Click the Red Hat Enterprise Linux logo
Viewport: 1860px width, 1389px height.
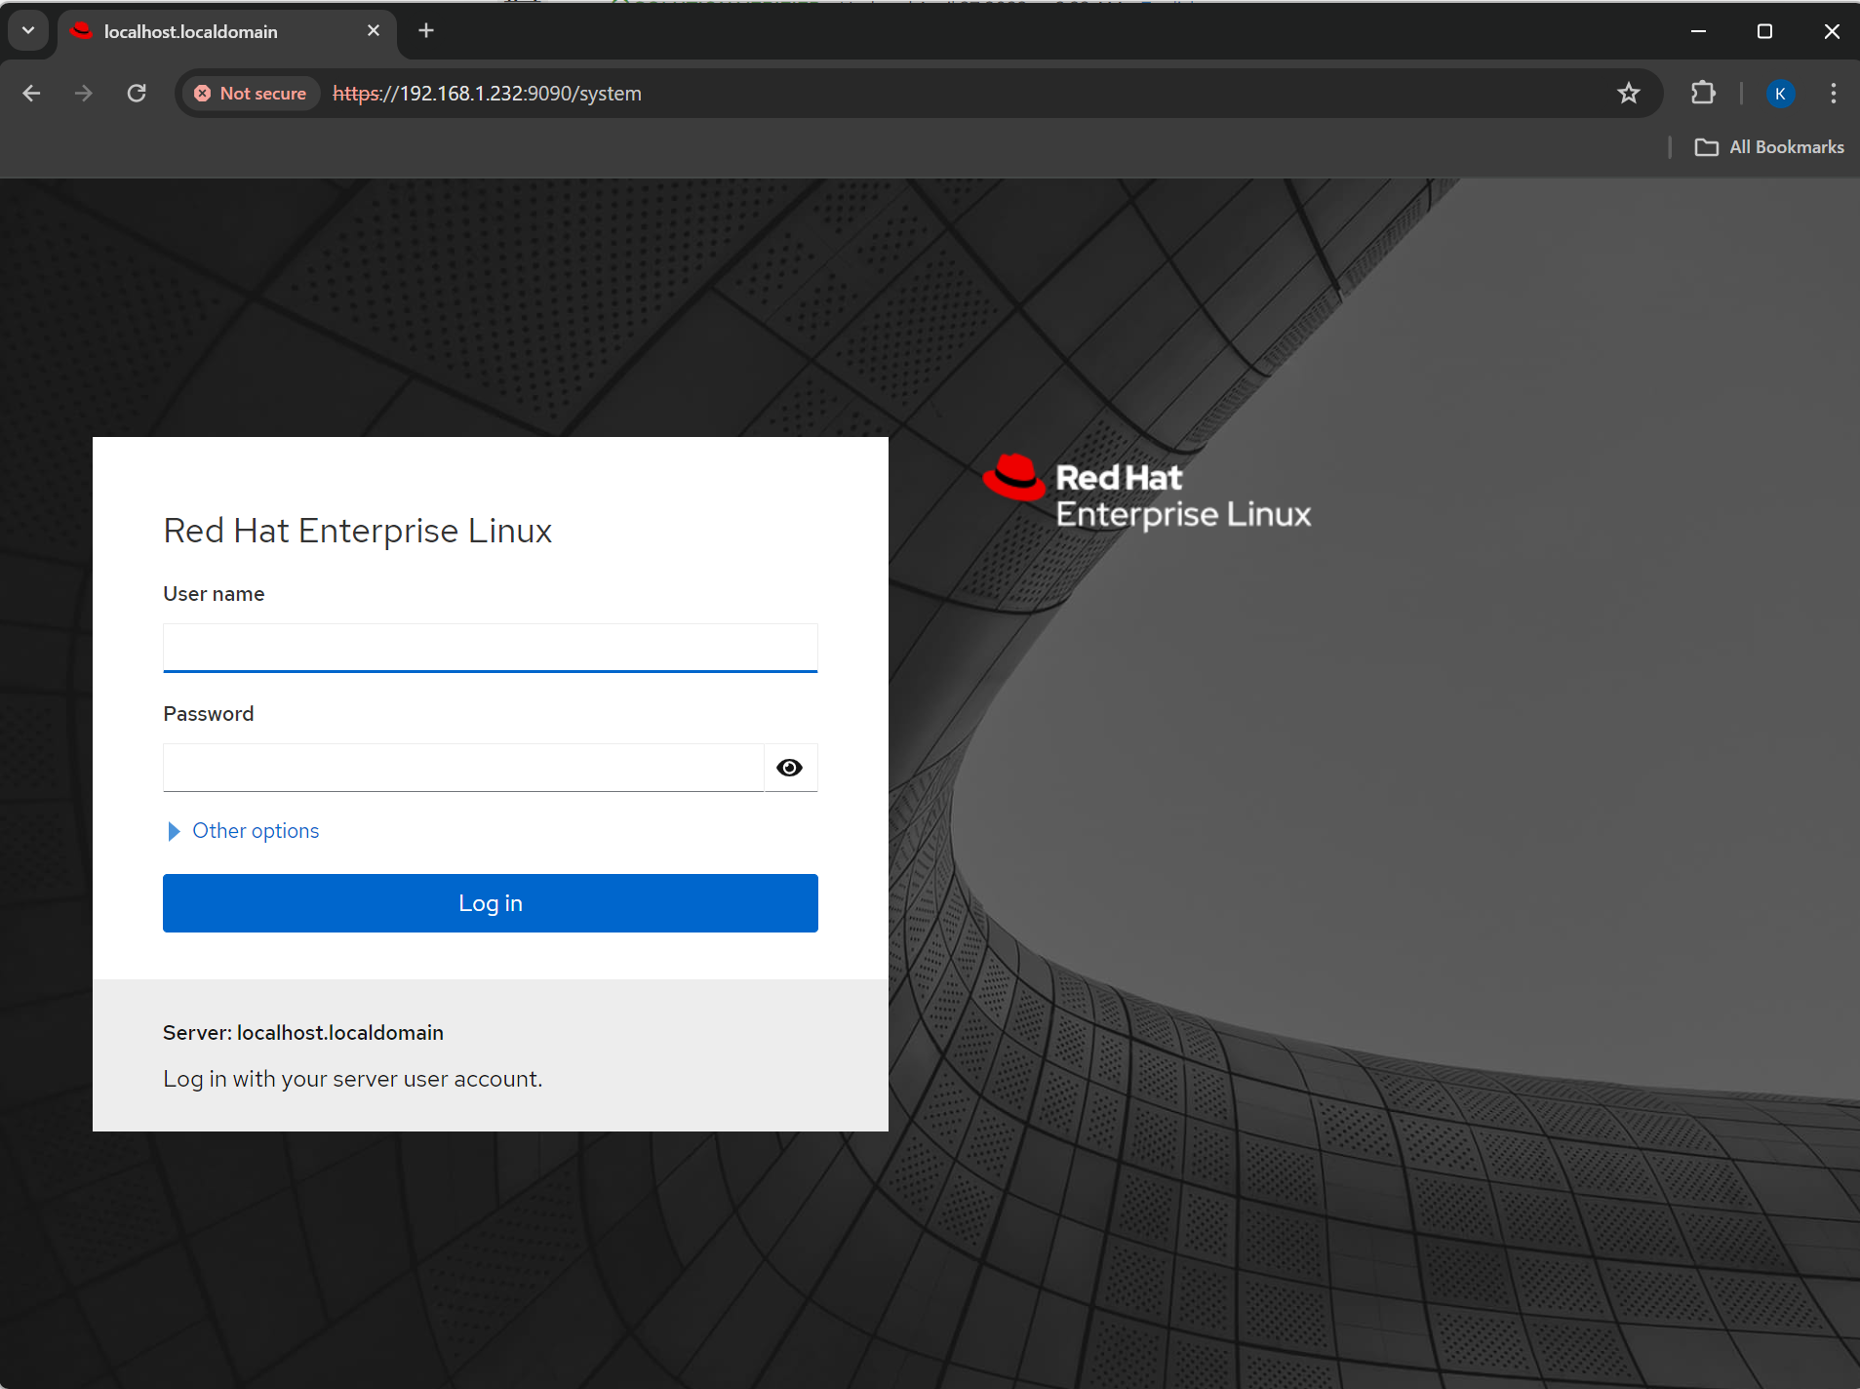(x=1147, y=493)
